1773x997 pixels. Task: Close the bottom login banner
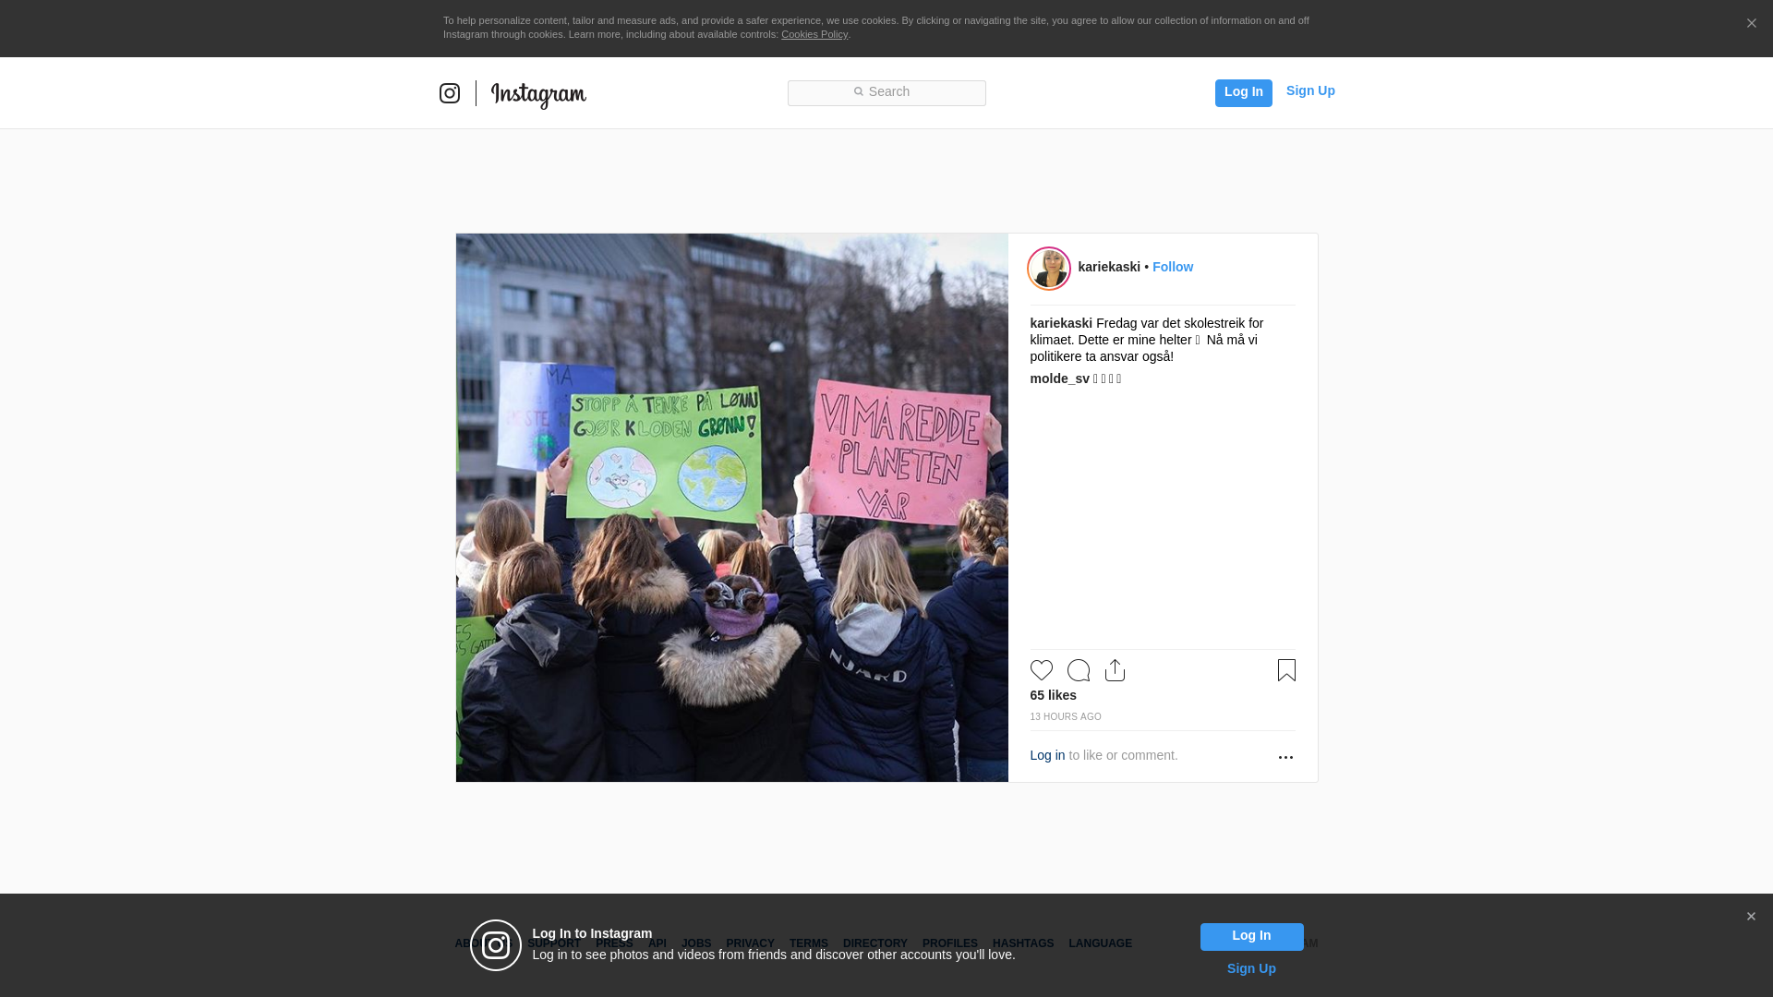(x=1751, y=917)
